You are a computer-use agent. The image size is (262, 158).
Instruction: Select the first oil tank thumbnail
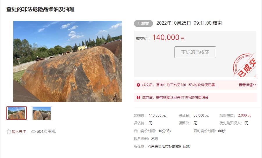17,113
